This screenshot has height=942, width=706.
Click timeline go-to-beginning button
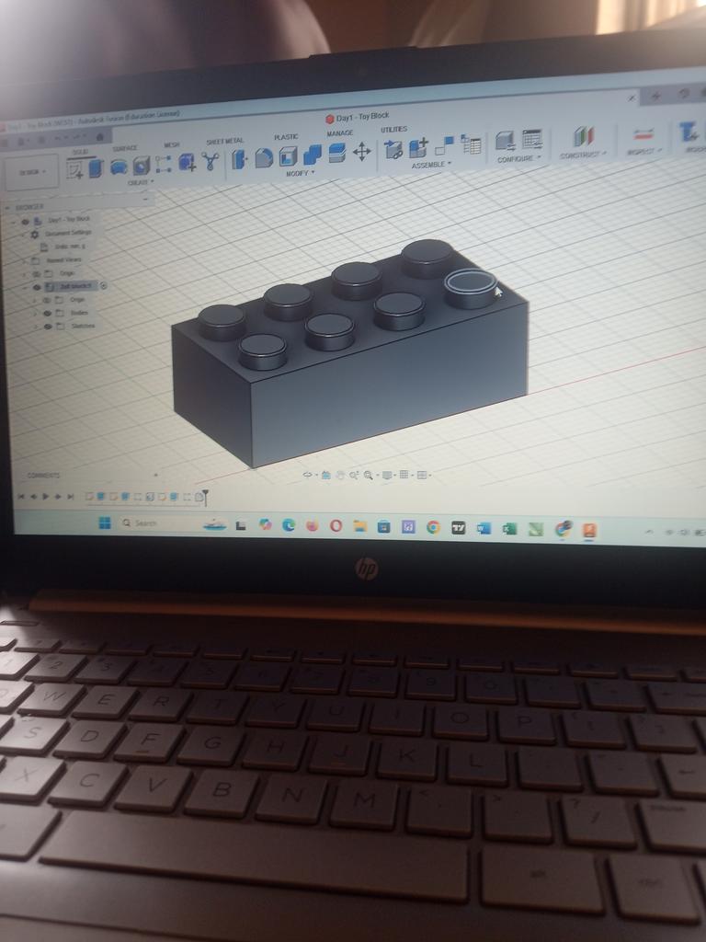click(21, 497)
